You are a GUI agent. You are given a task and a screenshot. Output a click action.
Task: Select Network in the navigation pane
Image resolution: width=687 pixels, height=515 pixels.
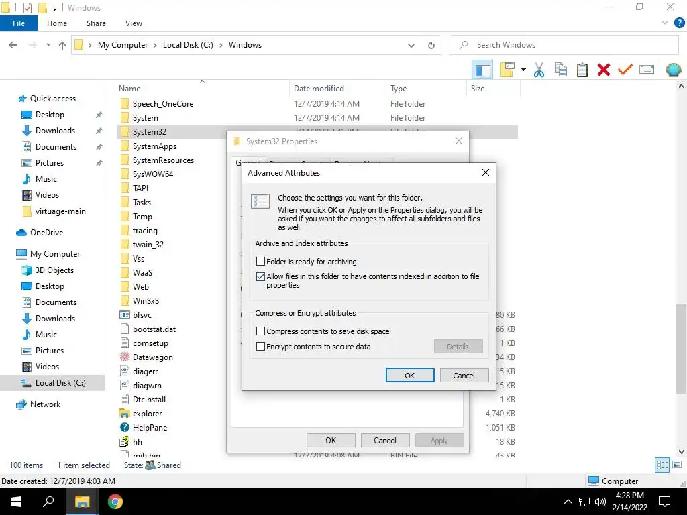[45, 404]
